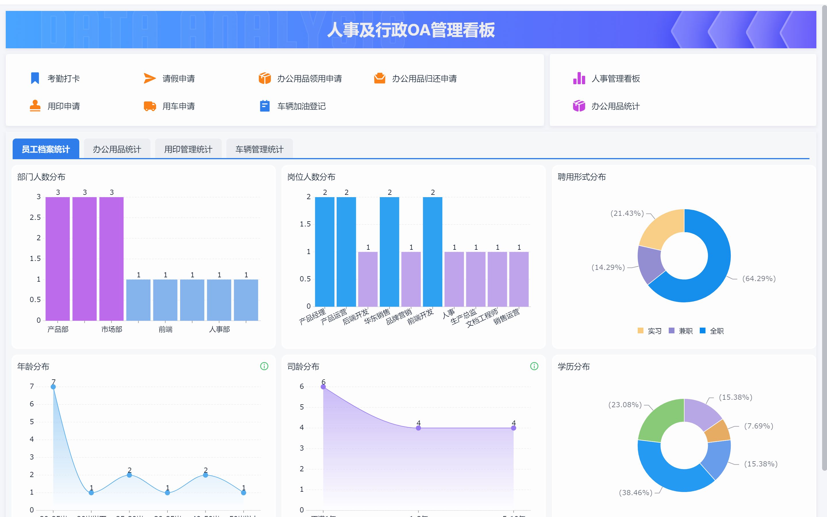
Task: Open the 车辆管理统计 tab
Action: pyautogui.click(x=259, y=149)
